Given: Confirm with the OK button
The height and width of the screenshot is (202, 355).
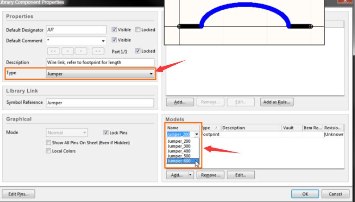Looking at the screenshot, I should pos(305,194).
